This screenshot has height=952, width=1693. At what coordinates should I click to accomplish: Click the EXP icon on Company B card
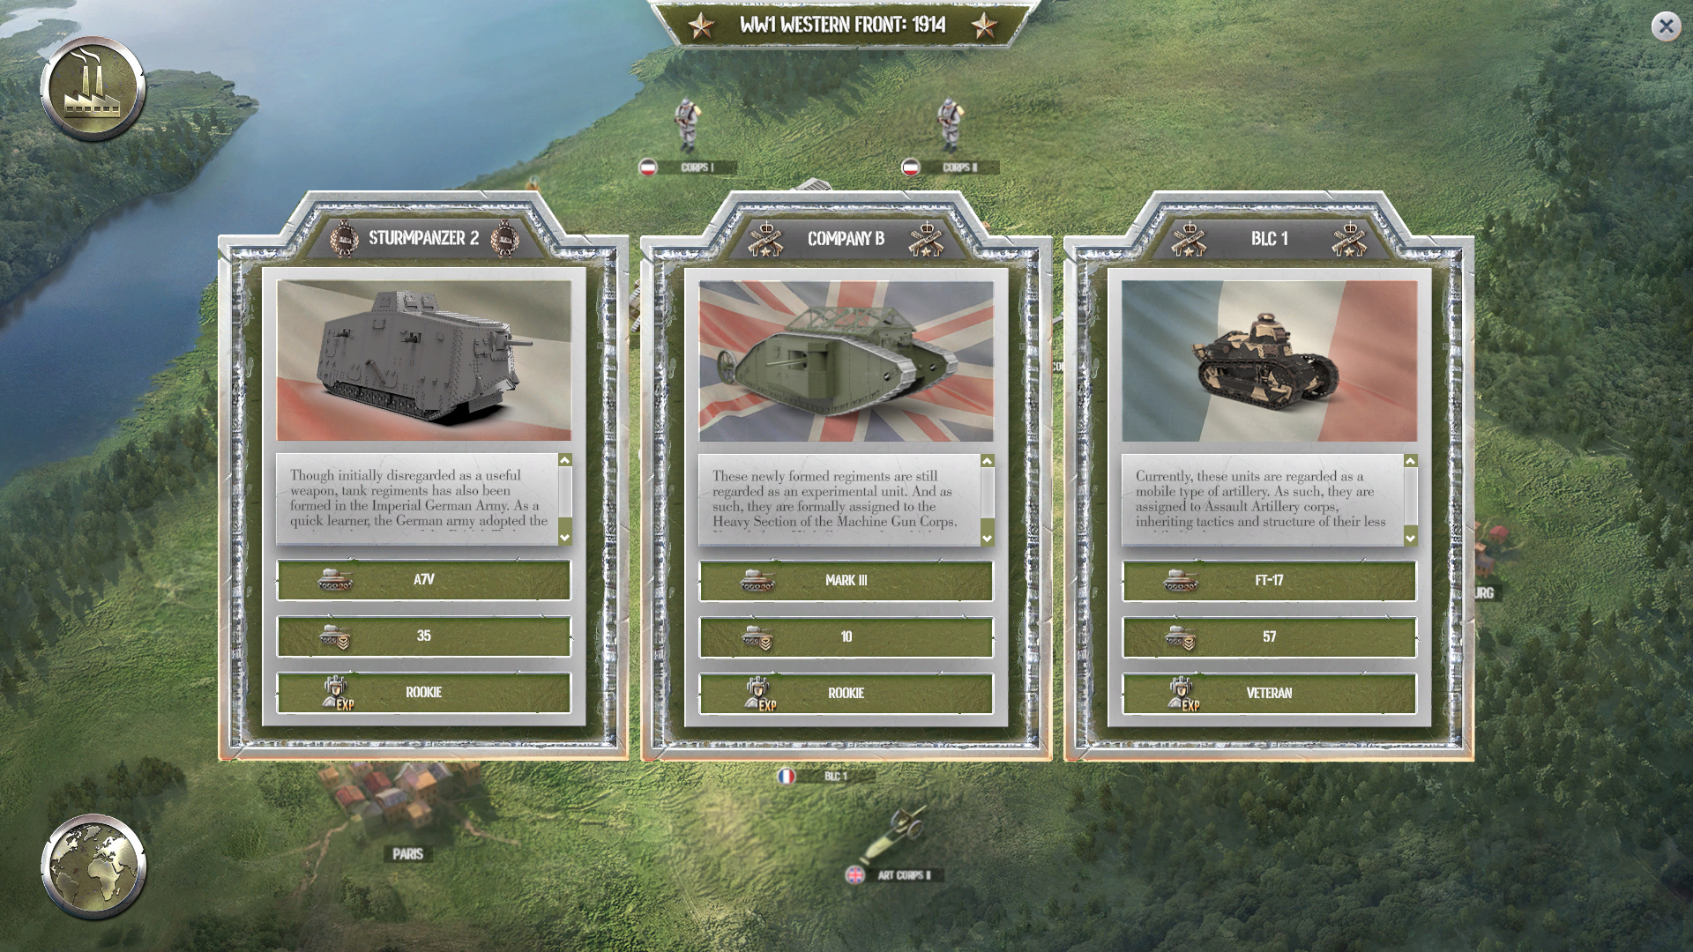tap(759, 694)
